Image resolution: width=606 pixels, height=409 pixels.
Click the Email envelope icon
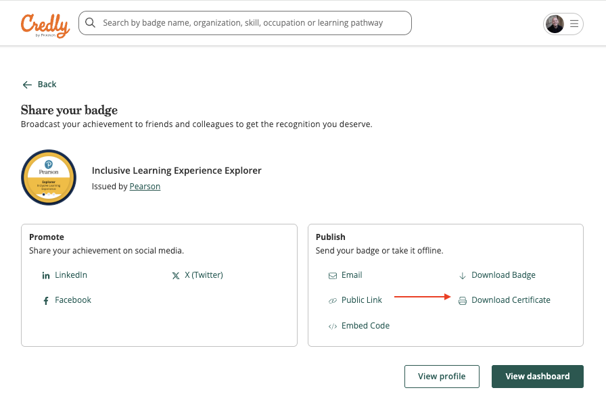coord(332,276)
